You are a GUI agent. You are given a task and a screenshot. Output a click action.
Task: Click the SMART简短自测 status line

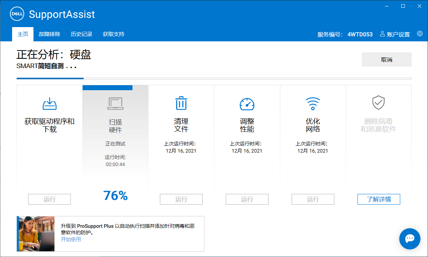coord(47,66)
